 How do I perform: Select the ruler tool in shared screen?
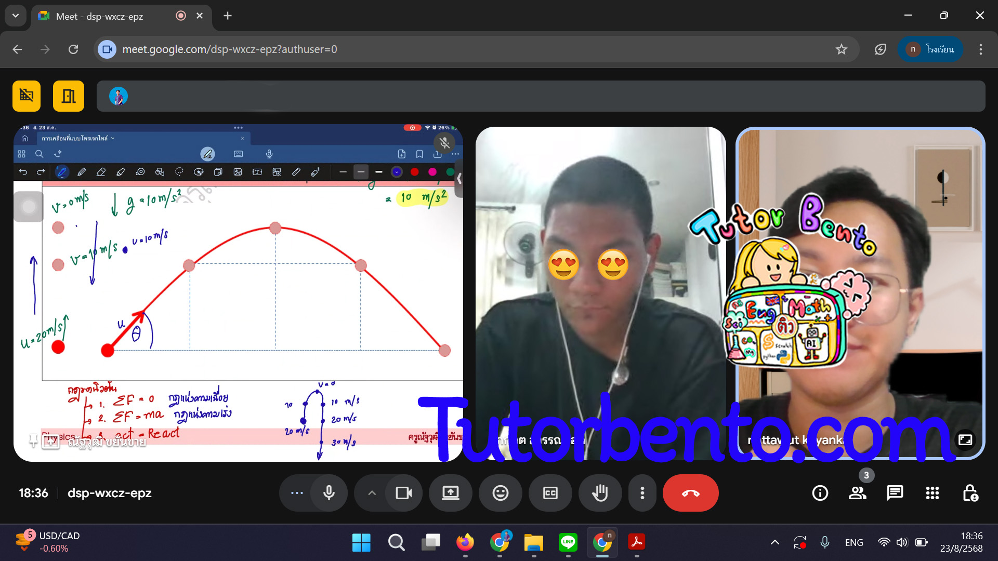coord(296,172)
